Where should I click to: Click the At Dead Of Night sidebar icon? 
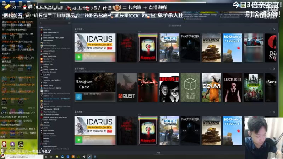(42, 51)
